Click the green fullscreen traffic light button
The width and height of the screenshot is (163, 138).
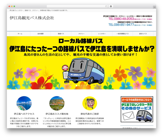pos(14,7)
